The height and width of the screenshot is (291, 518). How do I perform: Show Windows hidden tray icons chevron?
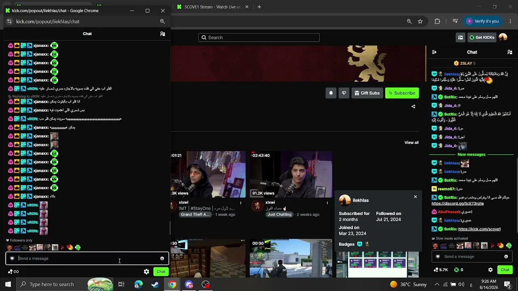437,285
